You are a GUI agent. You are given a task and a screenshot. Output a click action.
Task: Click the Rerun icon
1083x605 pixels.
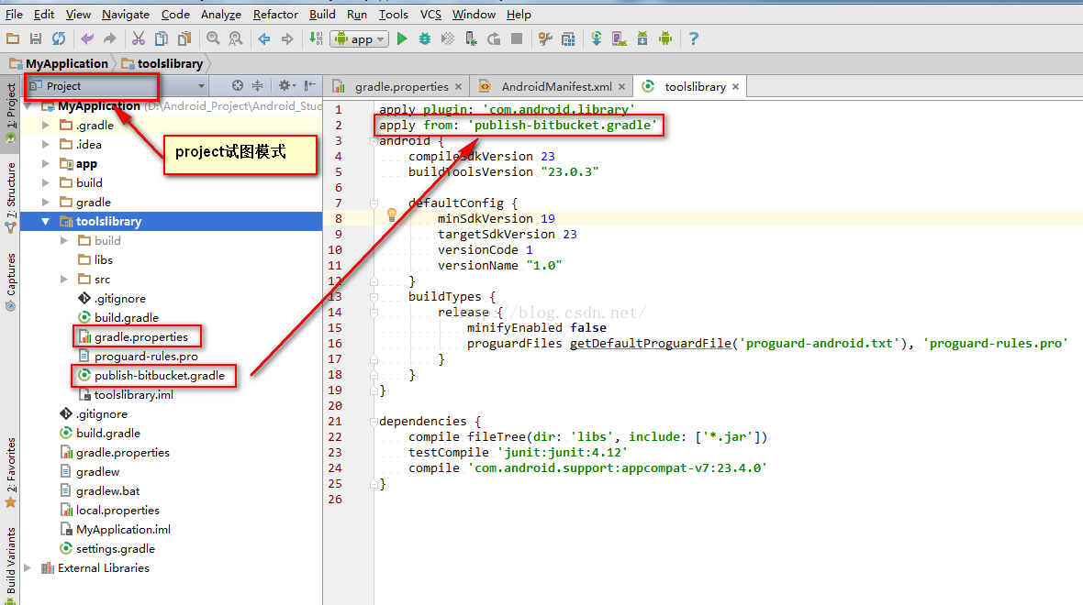(494, 39)
